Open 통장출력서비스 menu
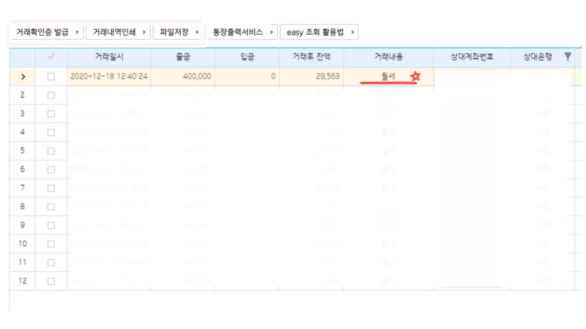The height and width of the screenshot is (329, 586). (x=242, y=32)
